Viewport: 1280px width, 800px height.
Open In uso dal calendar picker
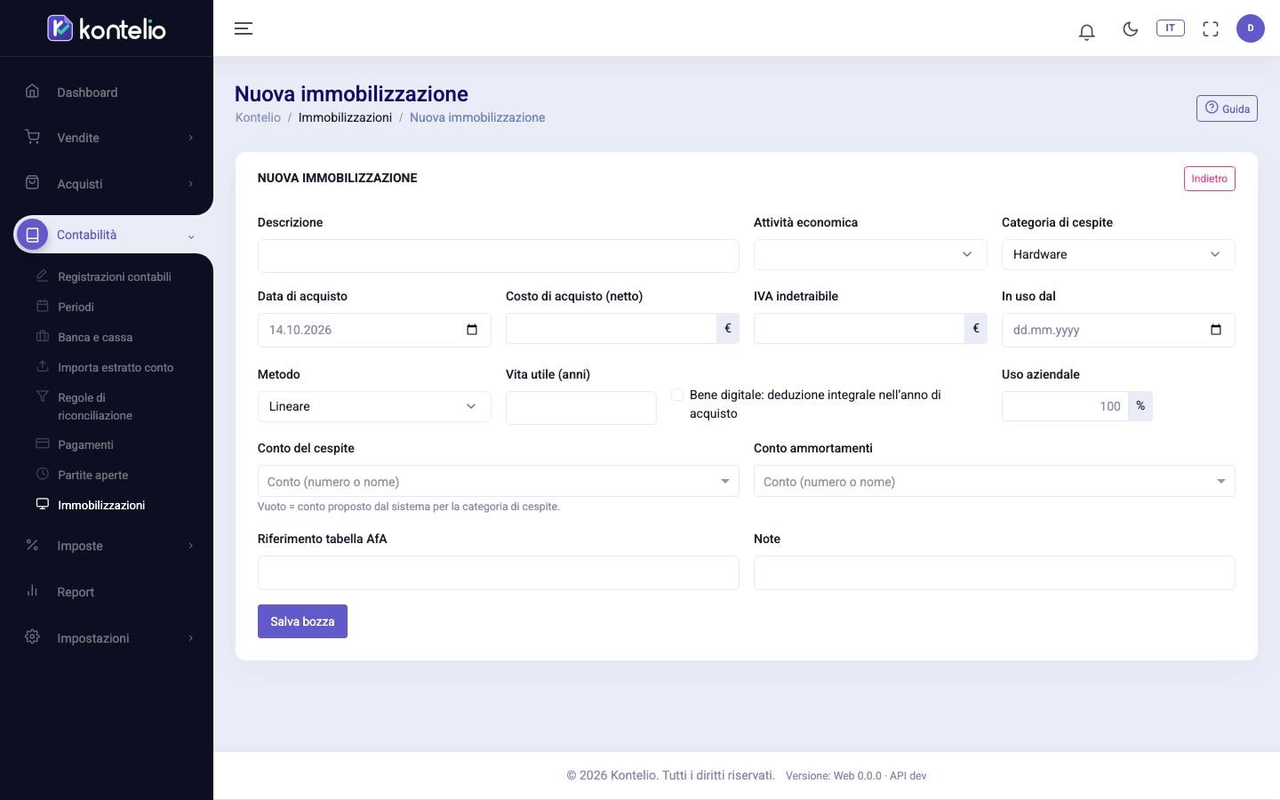pyautogui.click(x=1216, y=330)
